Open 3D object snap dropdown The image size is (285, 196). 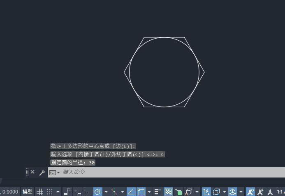pos(197,192)
